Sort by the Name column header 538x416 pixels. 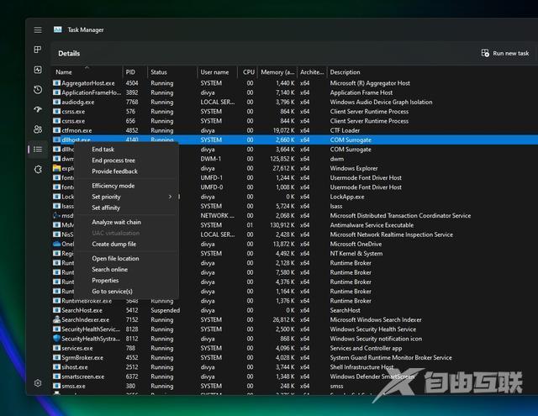pos(64,72)
